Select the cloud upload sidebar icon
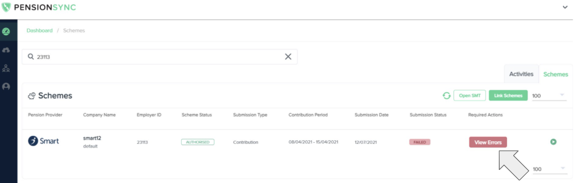Image resolution: width=577 pixels, height=183 pixels. pos(6,50)
